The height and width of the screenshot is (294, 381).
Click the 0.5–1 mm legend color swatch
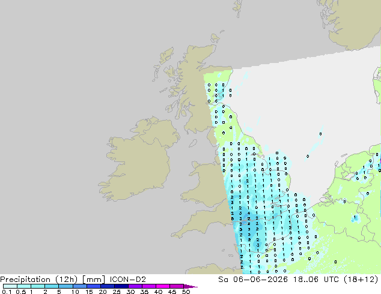(24, 286)
